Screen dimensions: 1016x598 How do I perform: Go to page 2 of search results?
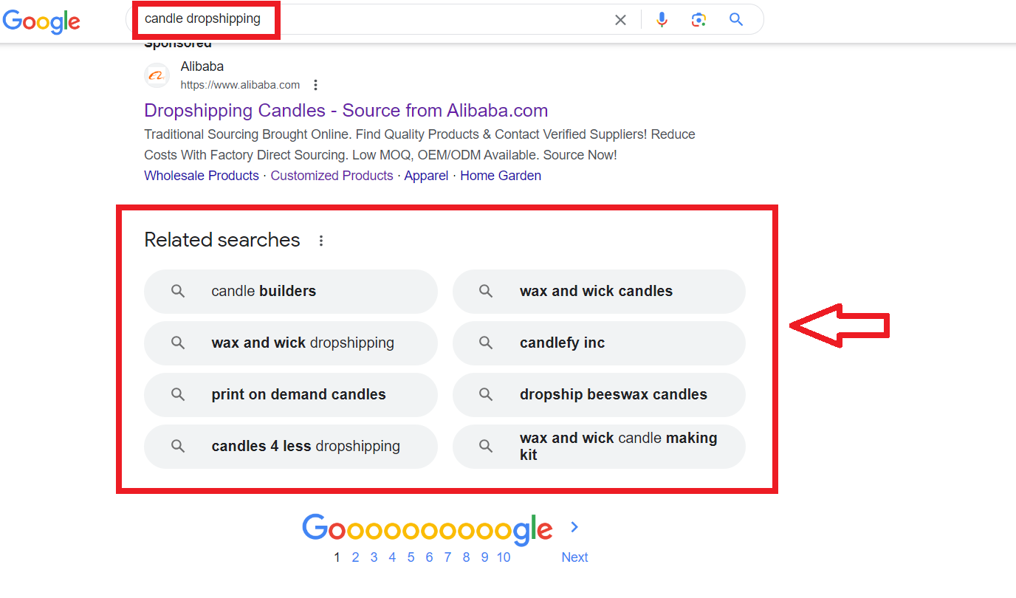coord(355,557)
